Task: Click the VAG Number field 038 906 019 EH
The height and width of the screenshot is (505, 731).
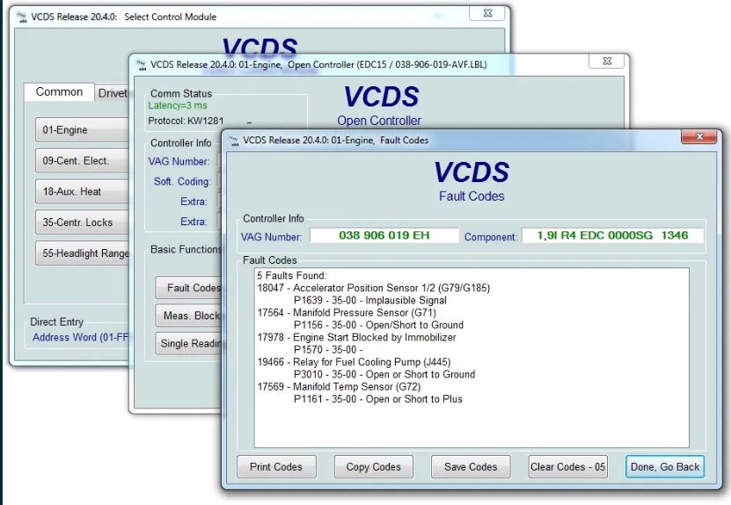Action: pos(384,236)
